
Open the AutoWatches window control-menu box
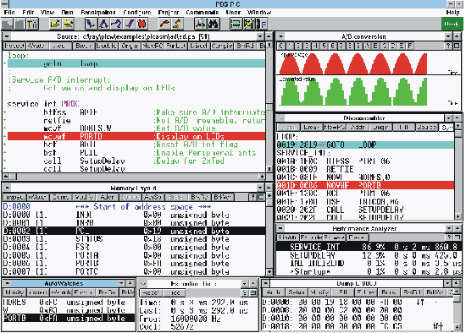tap(7, 283)
